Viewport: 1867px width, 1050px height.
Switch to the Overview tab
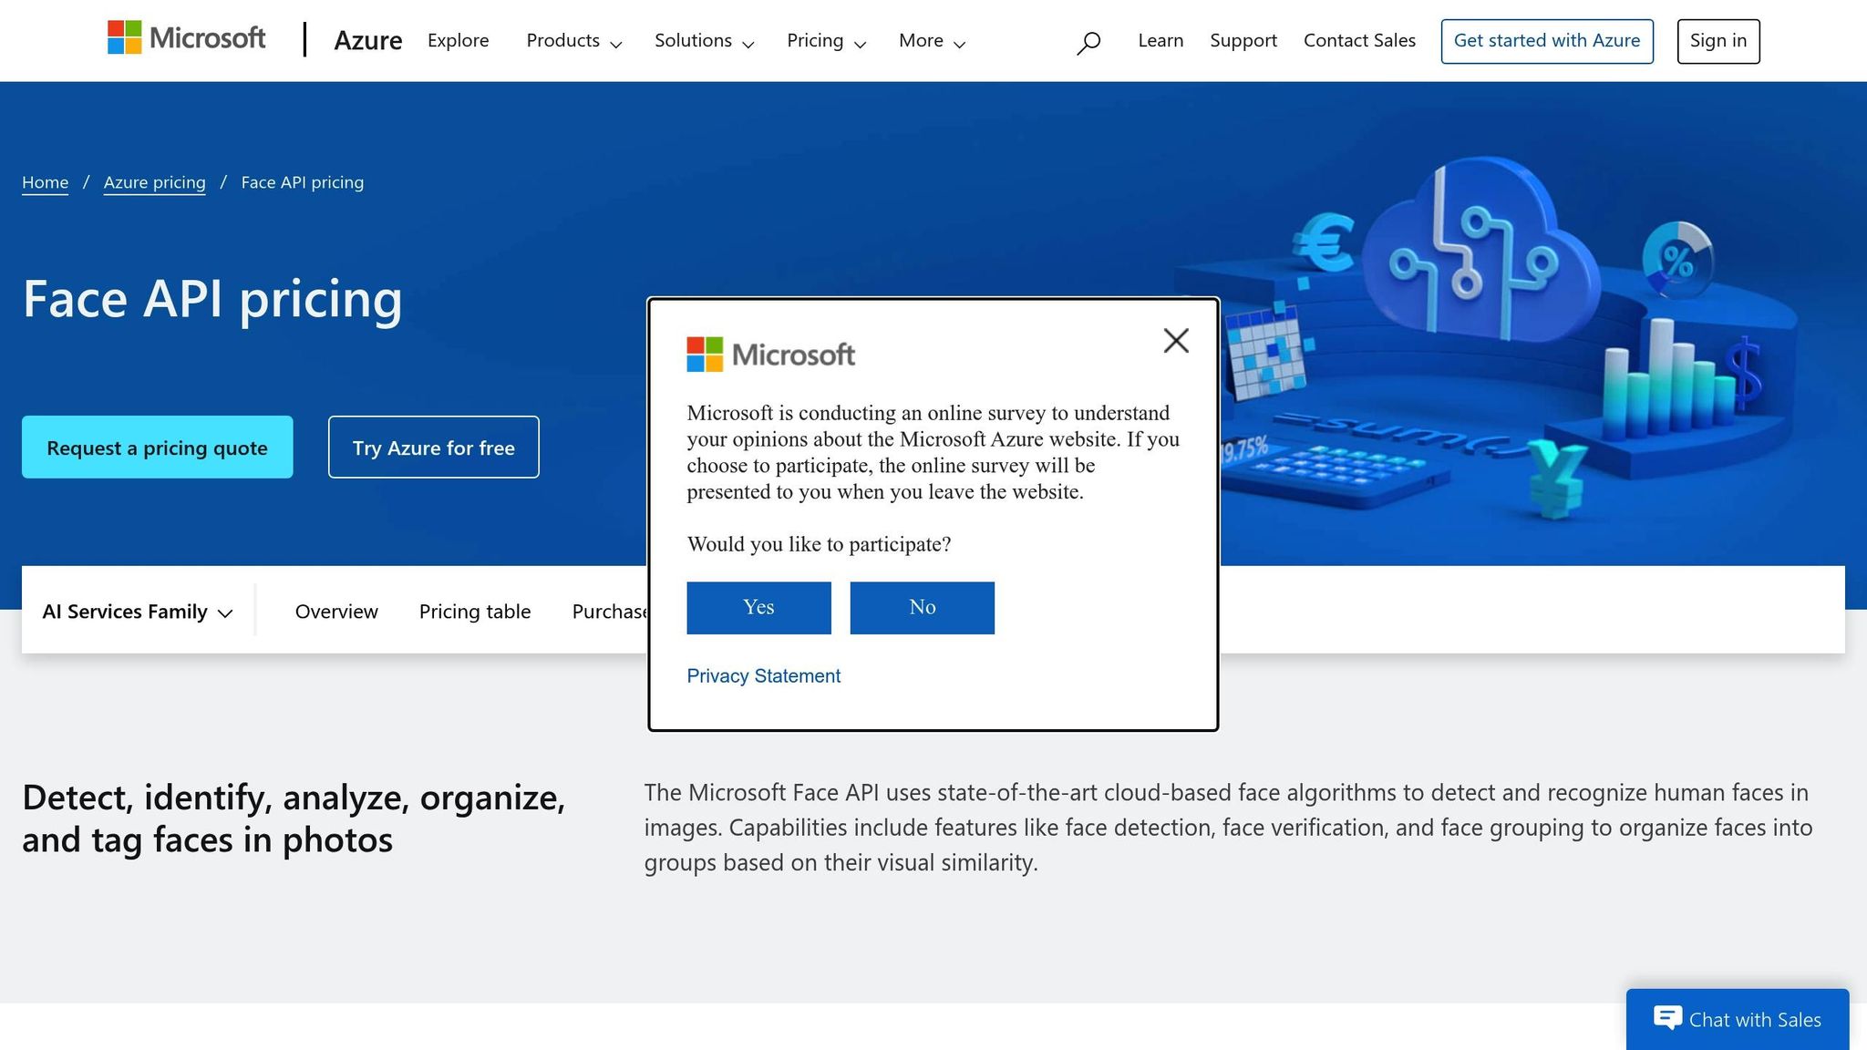336,612
